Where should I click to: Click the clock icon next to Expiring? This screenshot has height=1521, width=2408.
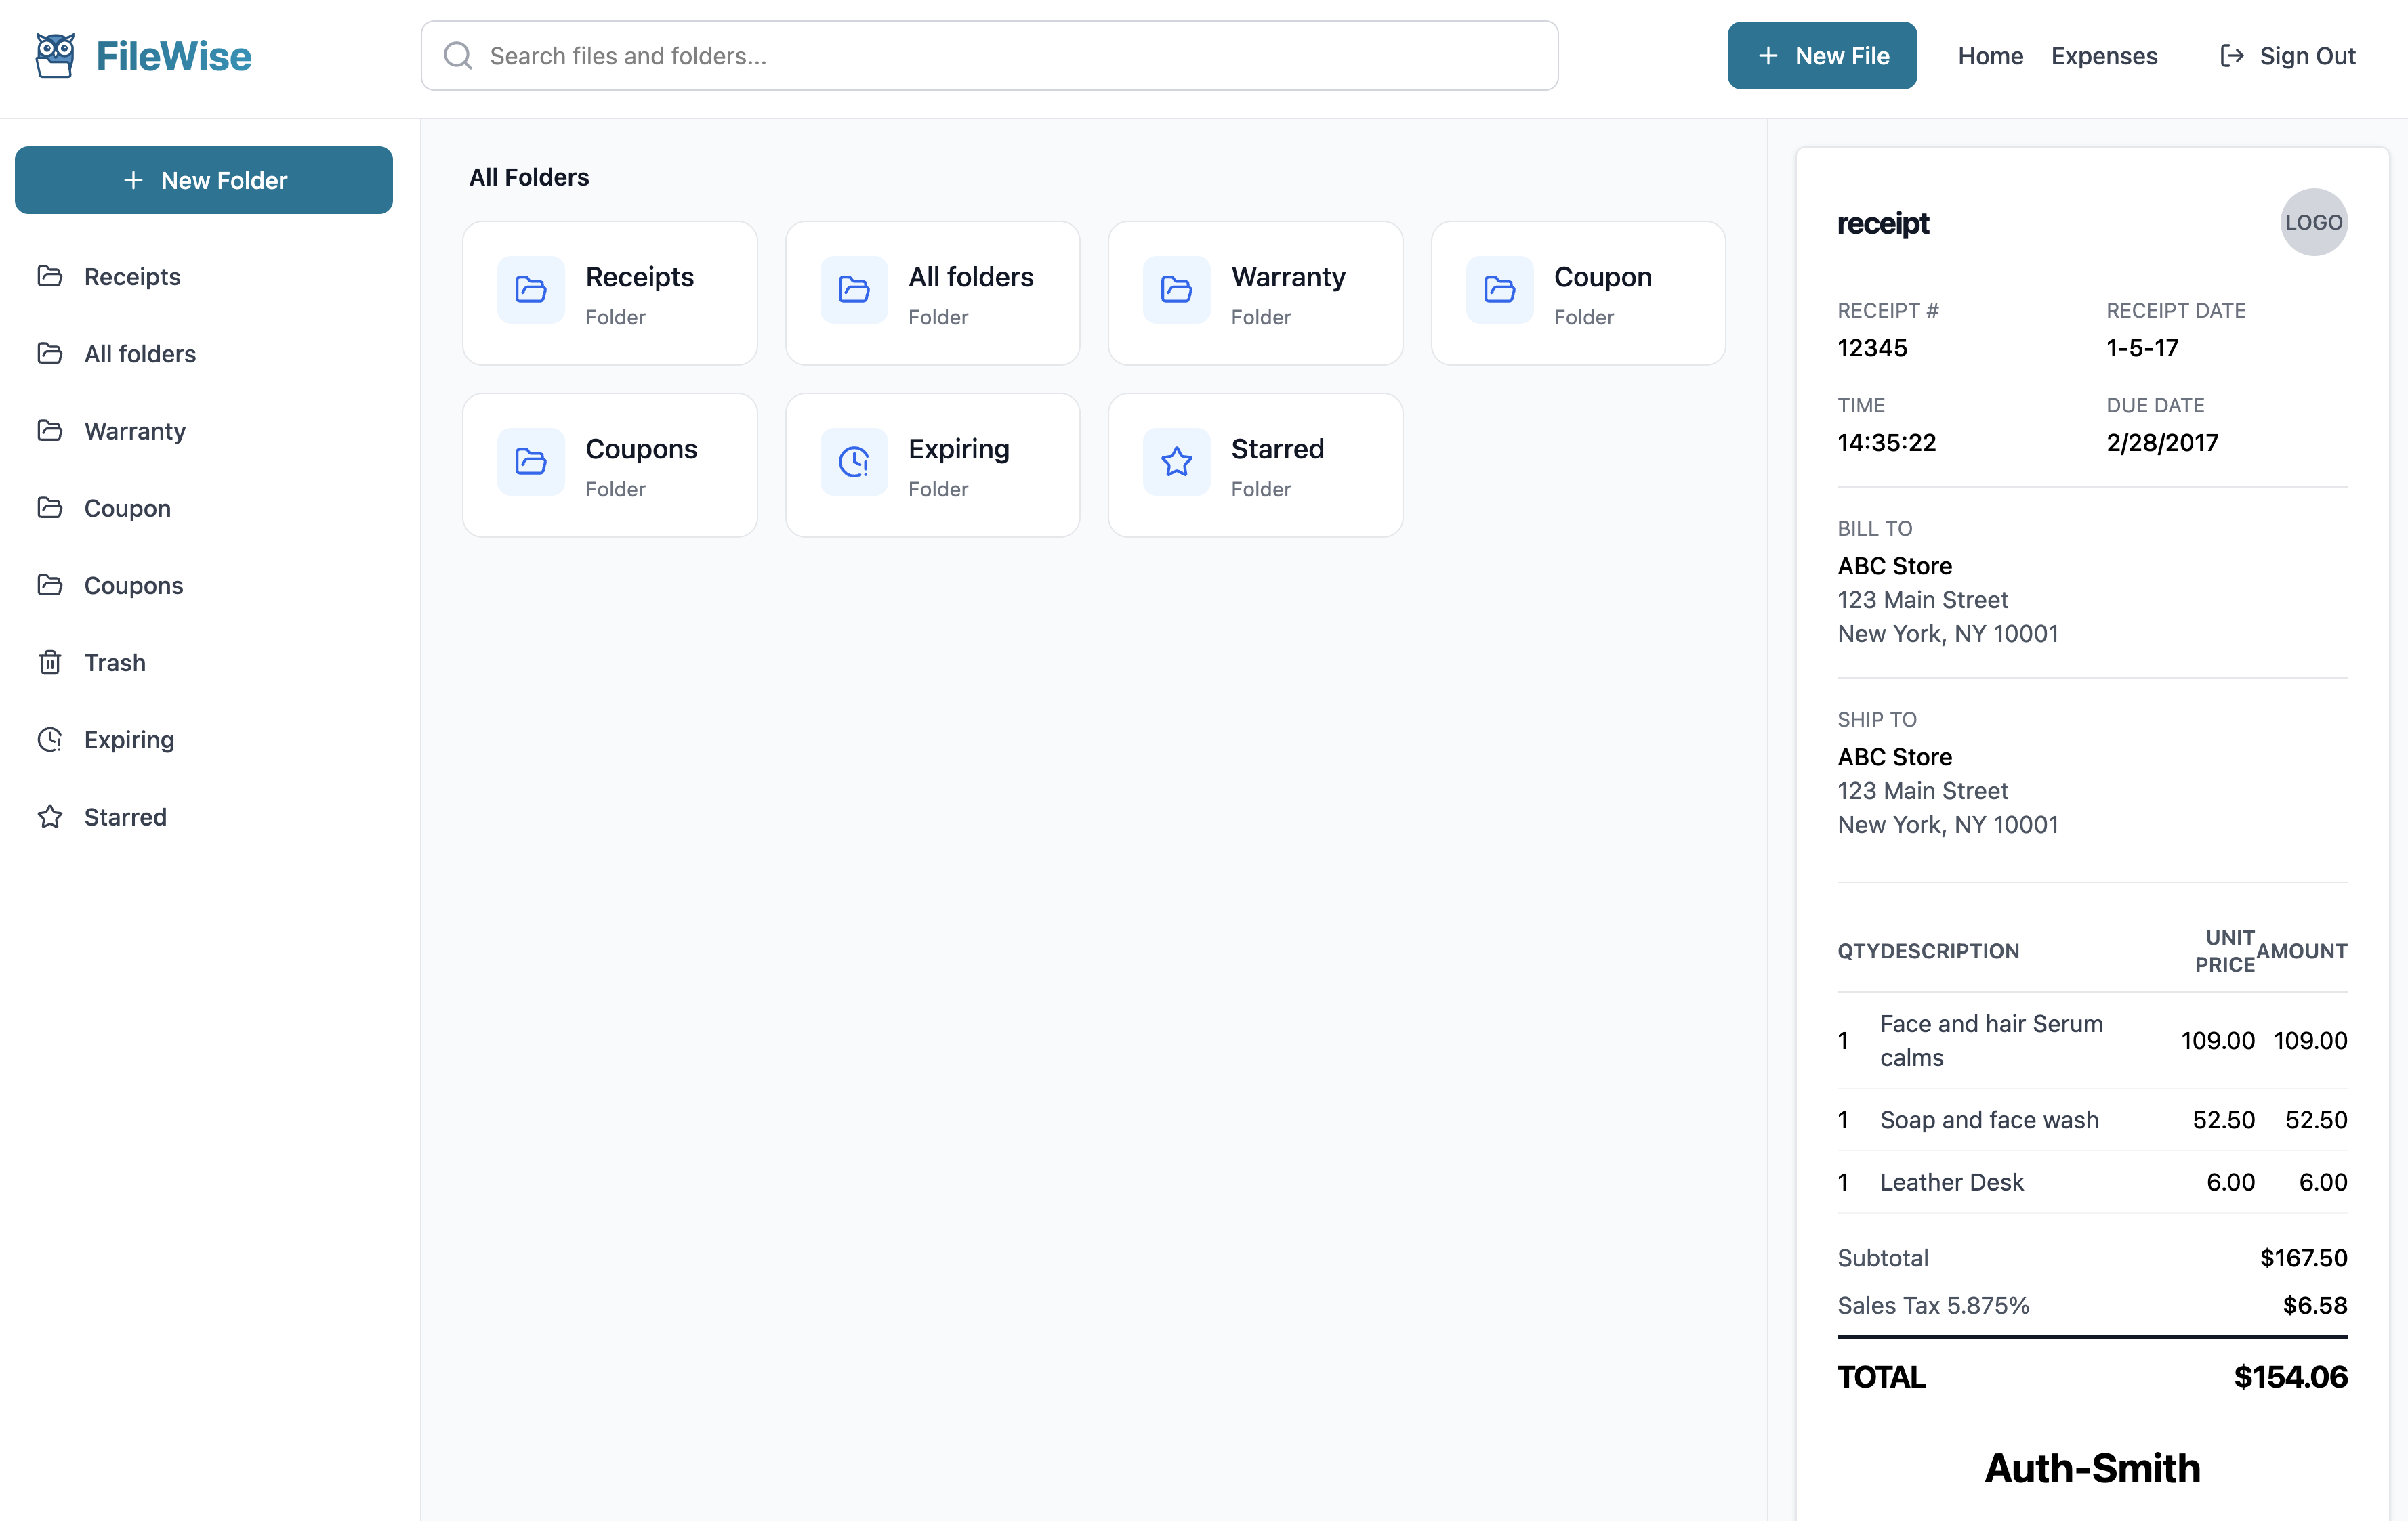pos(50,740)
